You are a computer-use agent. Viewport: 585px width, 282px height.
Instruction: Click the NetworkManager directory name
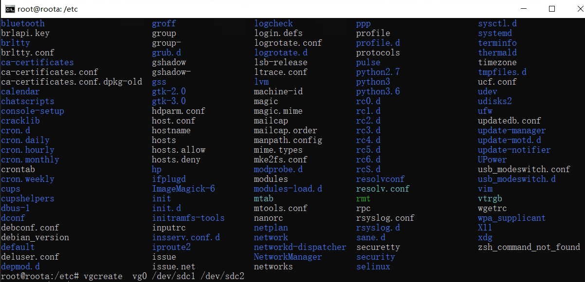(x=288, y=257)
